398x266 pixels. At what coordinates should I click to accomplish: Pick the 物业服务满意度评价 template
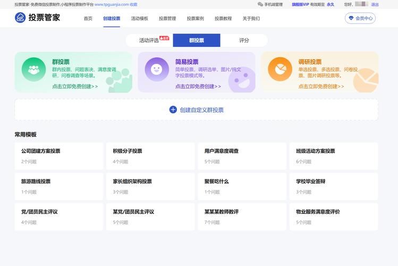click(333, 217)
